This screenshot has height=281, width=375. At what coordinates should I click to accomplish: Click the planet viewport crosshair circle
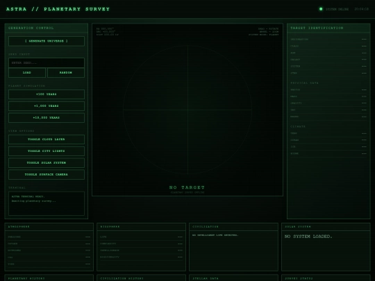click(x=187, y=110)
